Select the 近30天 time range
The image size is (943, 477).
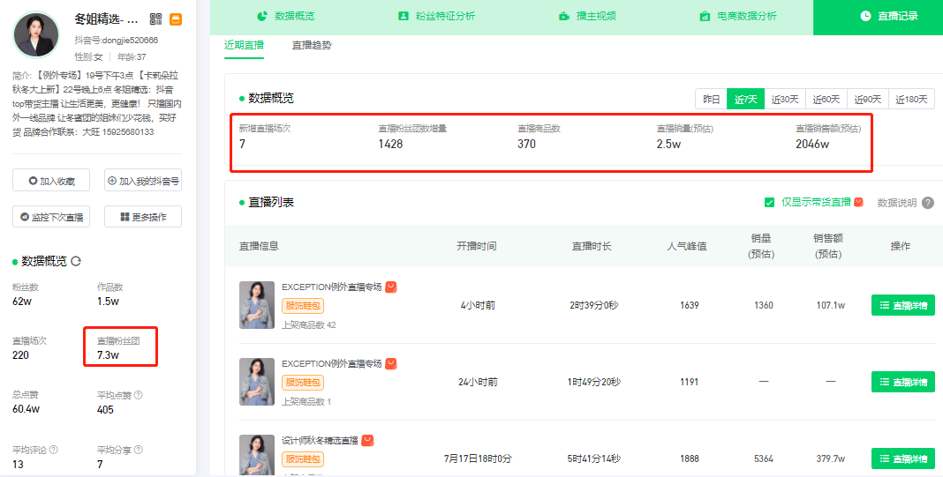[x=785, y=99]
